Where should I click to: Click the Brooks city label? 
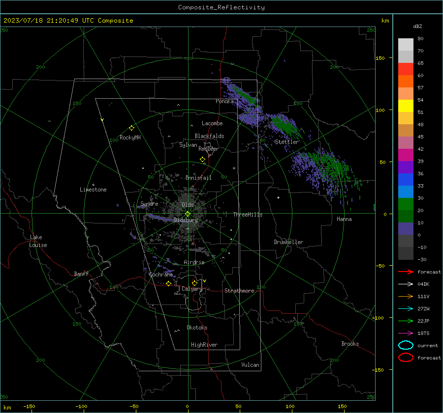[350, 344]
